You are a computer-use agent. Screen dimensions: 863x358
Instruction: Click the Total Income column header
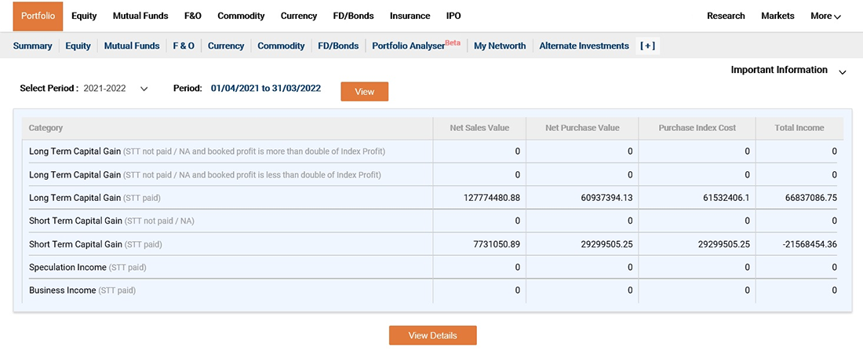coord(799,128)
